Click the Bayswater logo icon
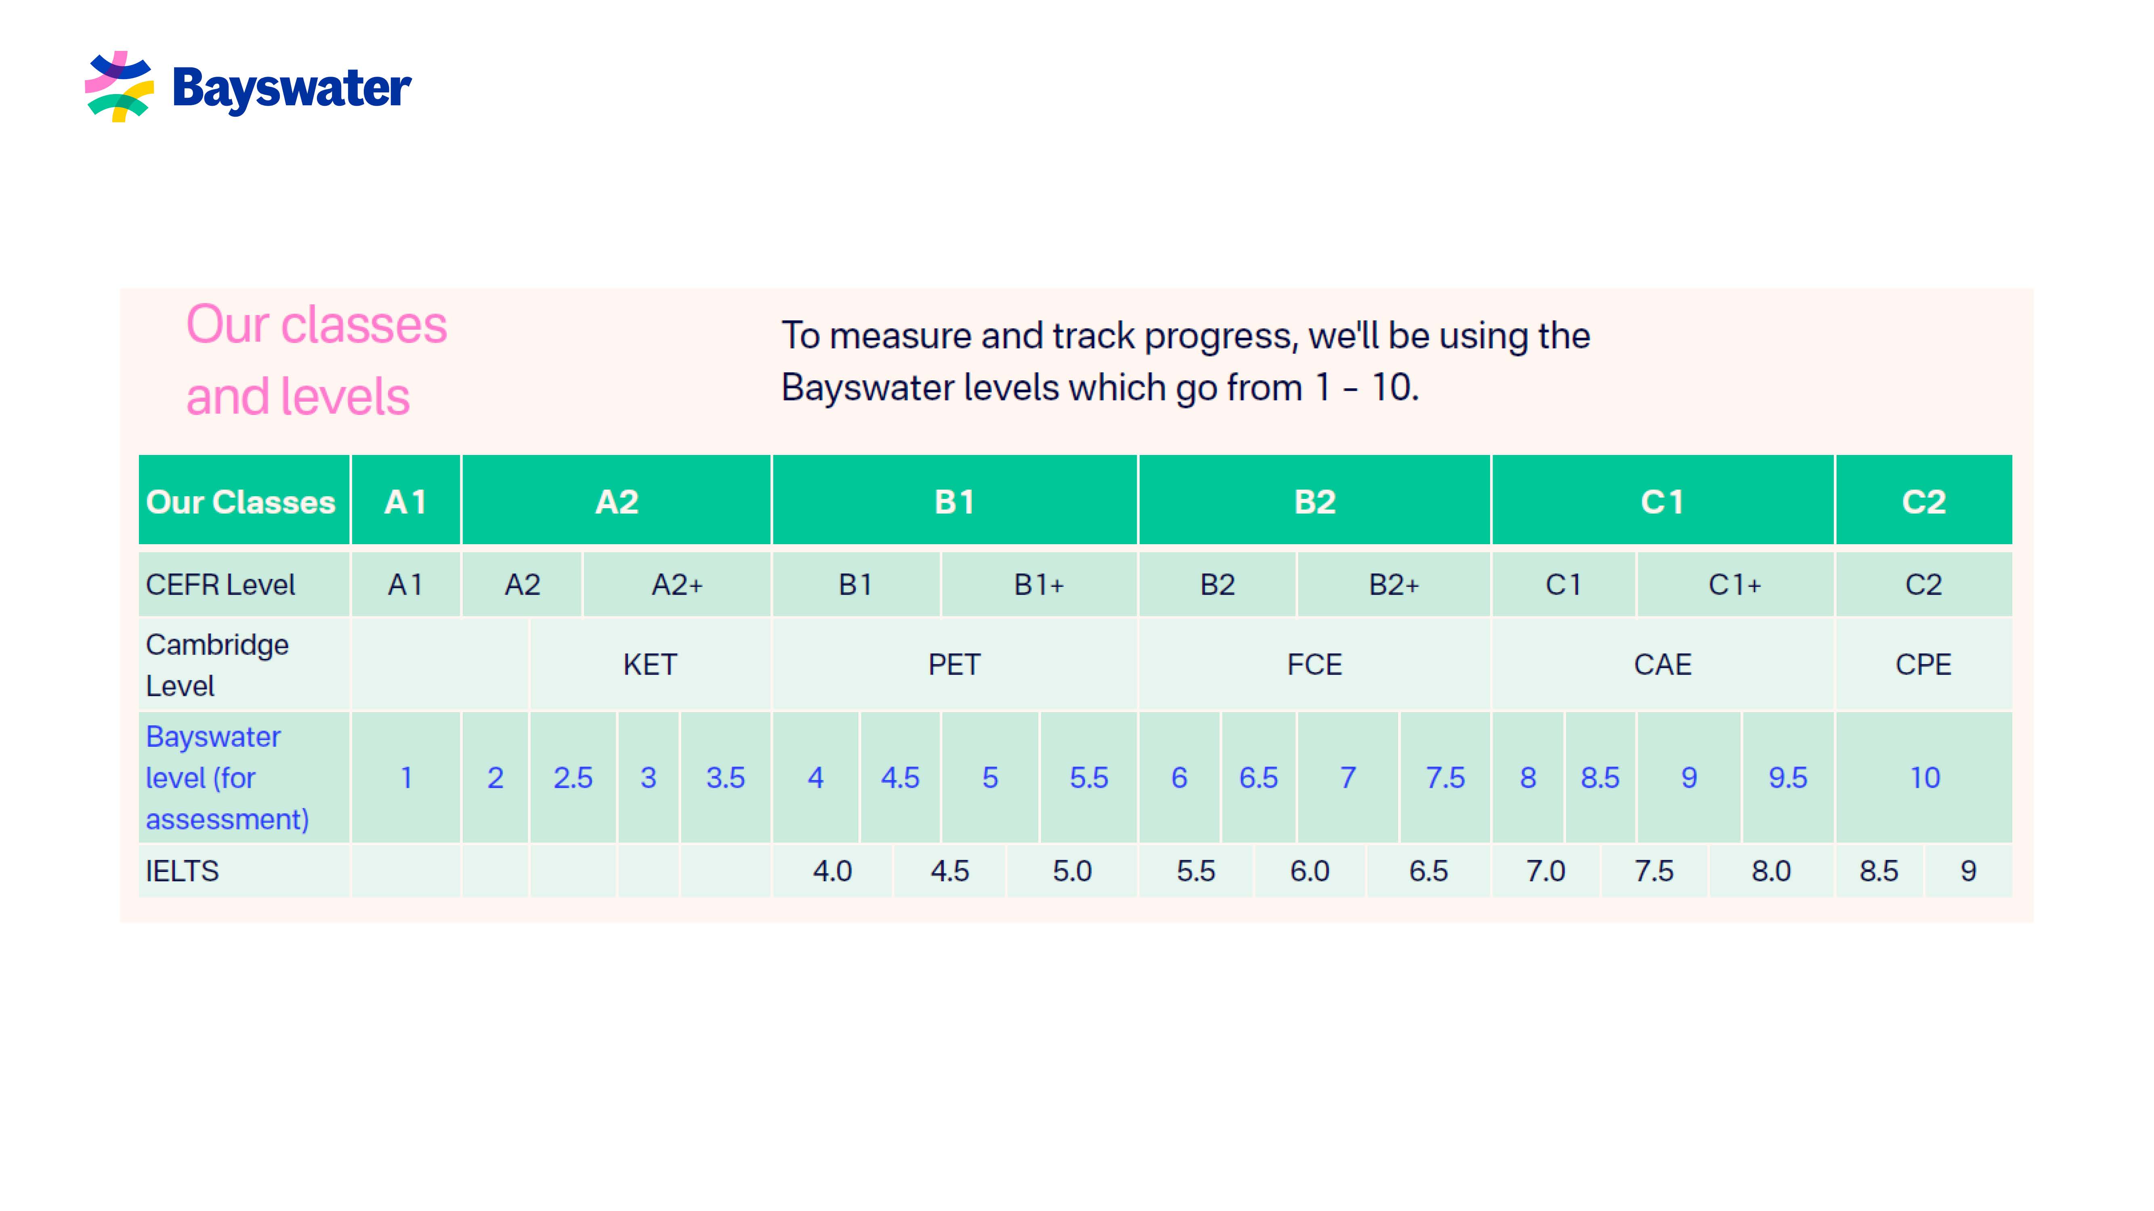 (x=120, y=87)
